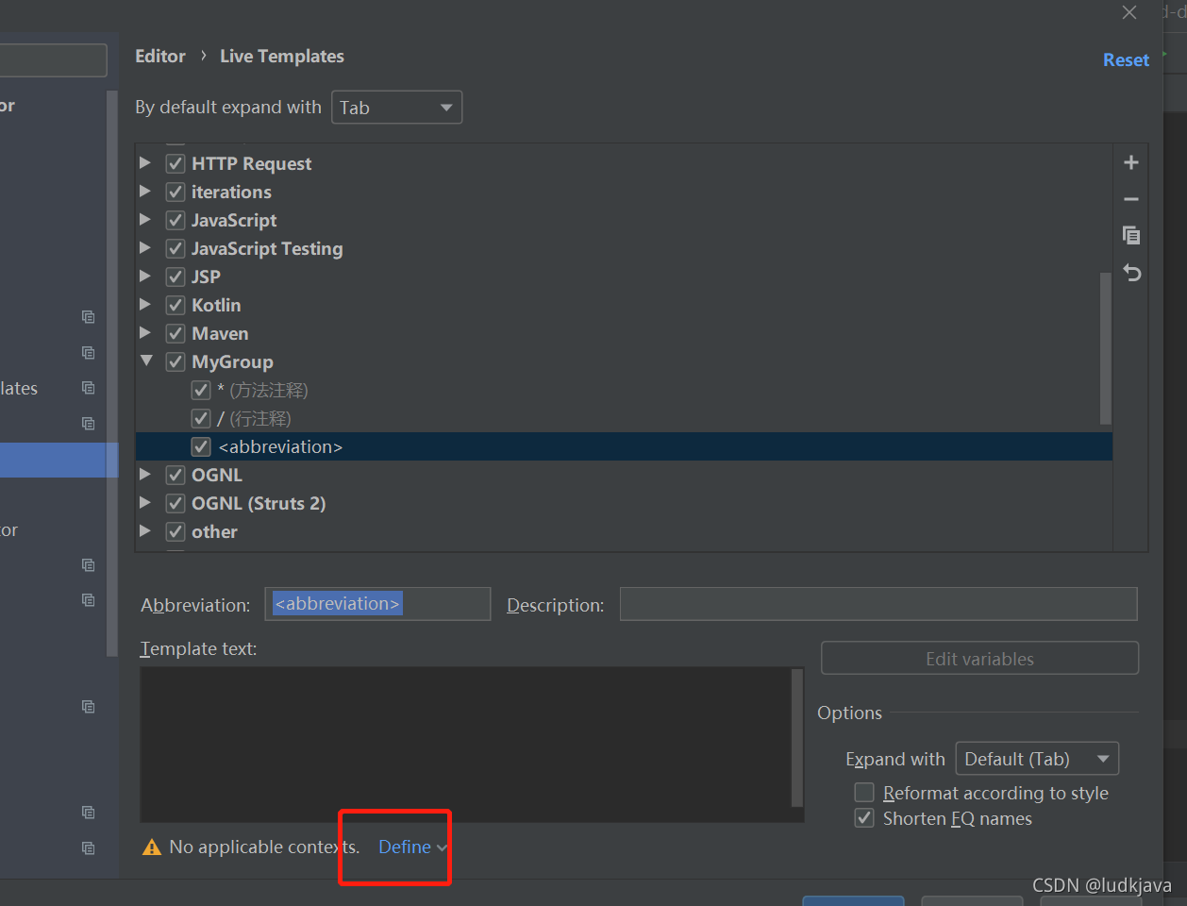Screen dimensions: 1187x906
Task: Focus the Description input field
Action: pyautogui.click(x=878, y=604)
